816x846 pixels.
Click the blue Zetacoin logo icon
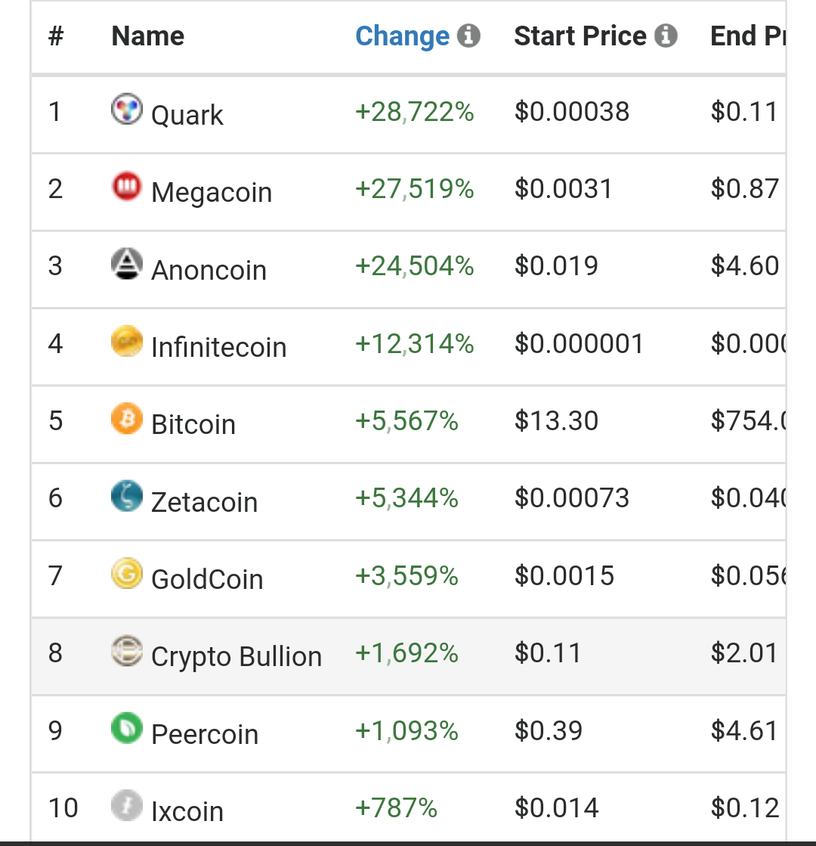[126, 497]
